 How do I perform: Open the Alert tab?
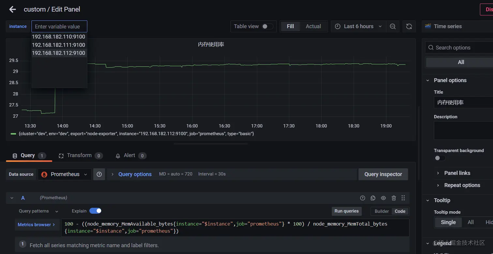click(130, 155)
